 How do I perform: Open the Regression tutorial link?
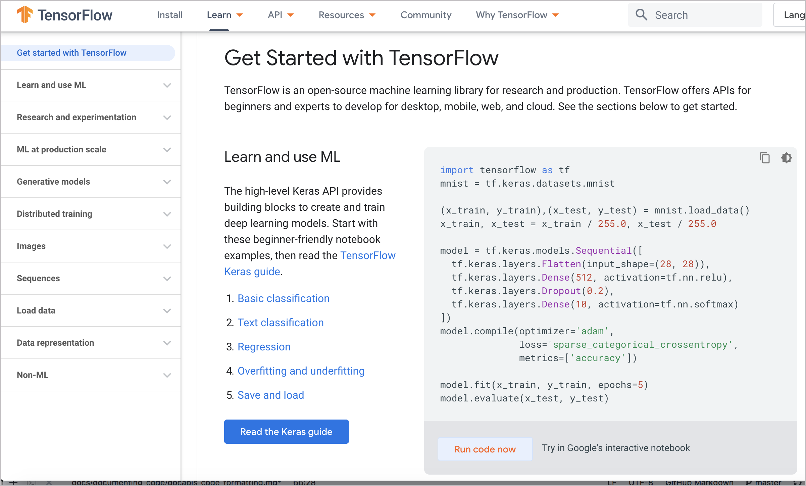264,347
